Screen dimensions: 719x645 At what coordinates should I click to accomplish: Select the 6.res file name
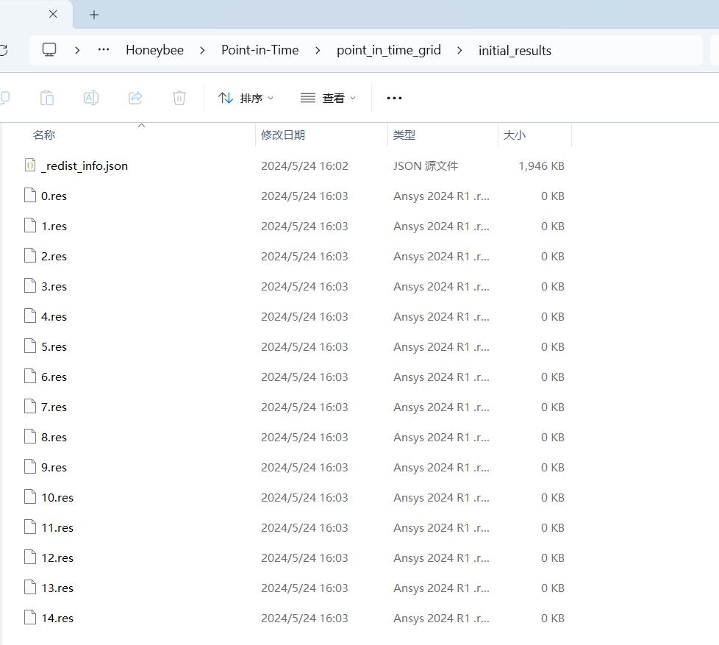pos(54,377)
